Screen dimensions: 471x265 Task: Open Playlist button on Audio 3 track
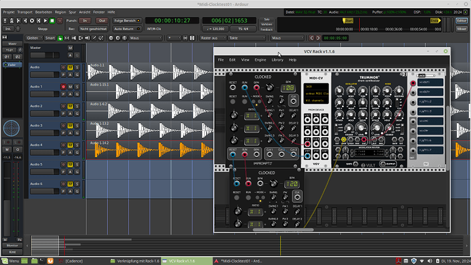63,132
